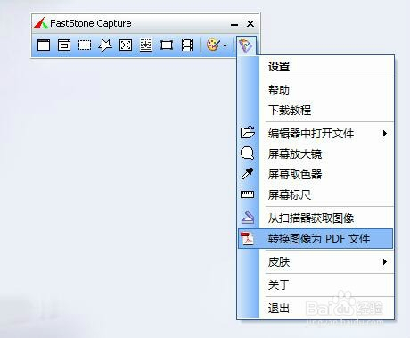Screen dimensions: 410x338
Task: Select Capture Rectangular Region tool
Action: point(85,45)
